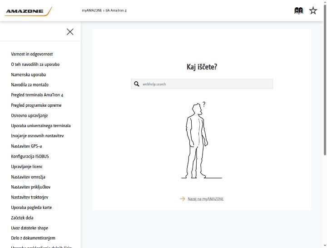Click the page vertical scrollbar

coord(325,80)
